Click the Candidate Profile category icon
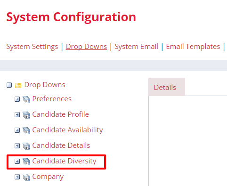 26,115
